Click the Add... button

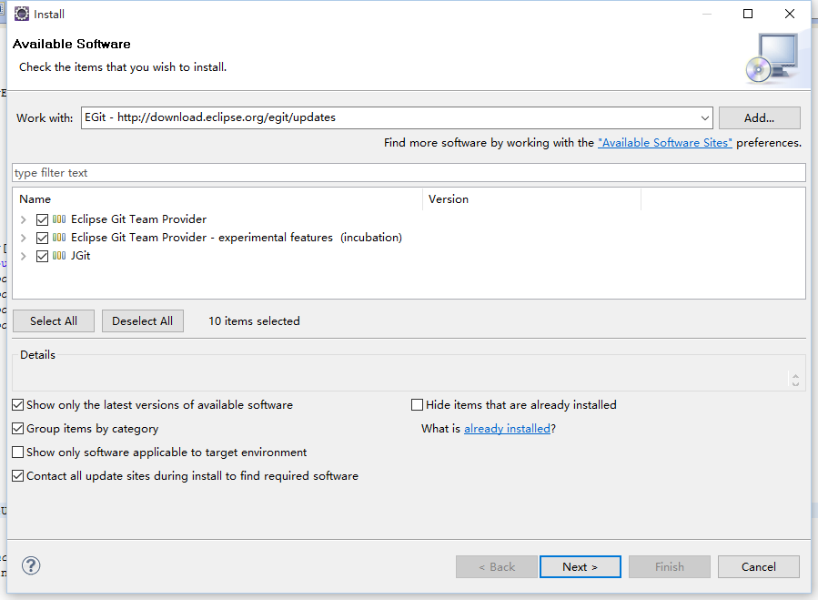pyautogui.click(x=759, y=118)
